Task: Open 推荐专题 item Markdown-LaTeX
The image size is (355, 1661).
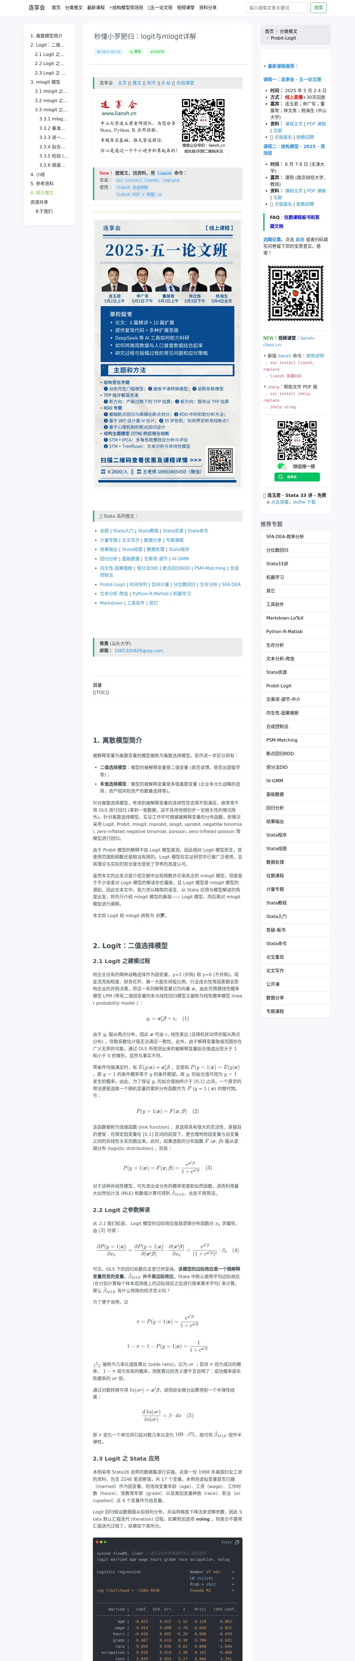Action: point(296,618)
